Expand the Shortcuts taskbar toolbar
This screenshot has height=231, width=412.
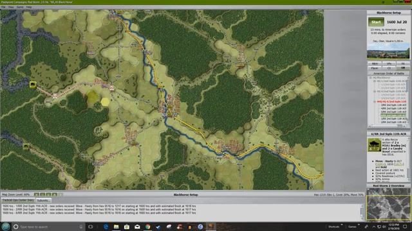(341, 225)
